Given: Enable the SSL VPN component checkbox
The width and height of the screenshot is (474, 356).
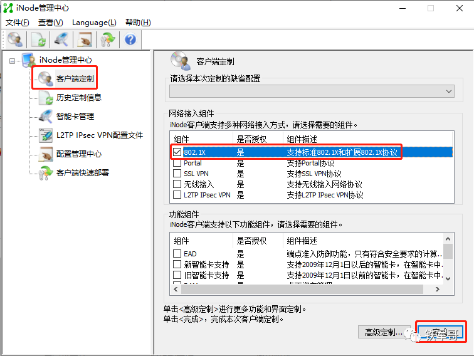Looking at the screenshot, I should coord(177,174).
